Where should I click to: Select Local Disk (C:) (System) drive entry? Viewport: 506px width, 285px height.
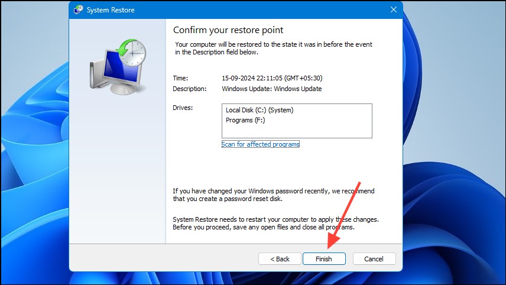coord(260,110)
